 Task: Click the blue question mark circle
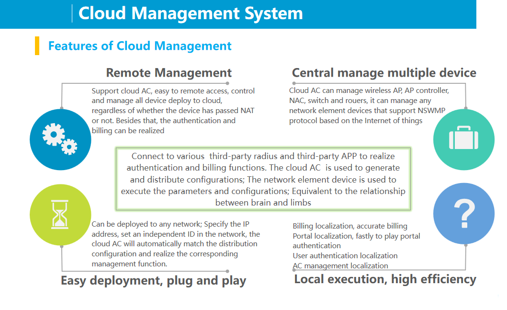pos(463,214)
